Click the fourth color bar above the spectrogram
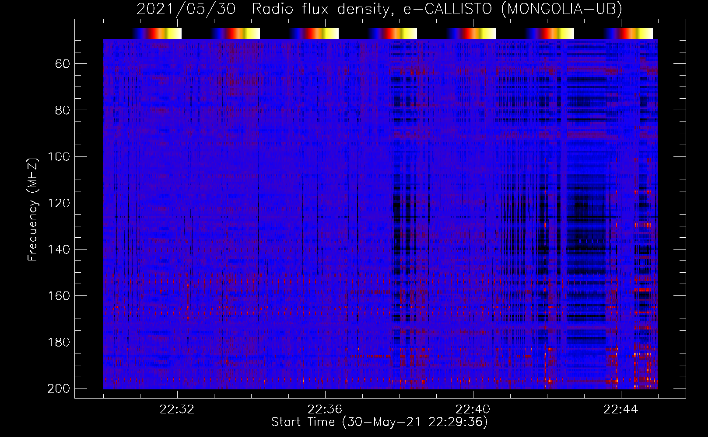Image resolution: width=708 pixels, height=437 pixels. pos(393,33)
